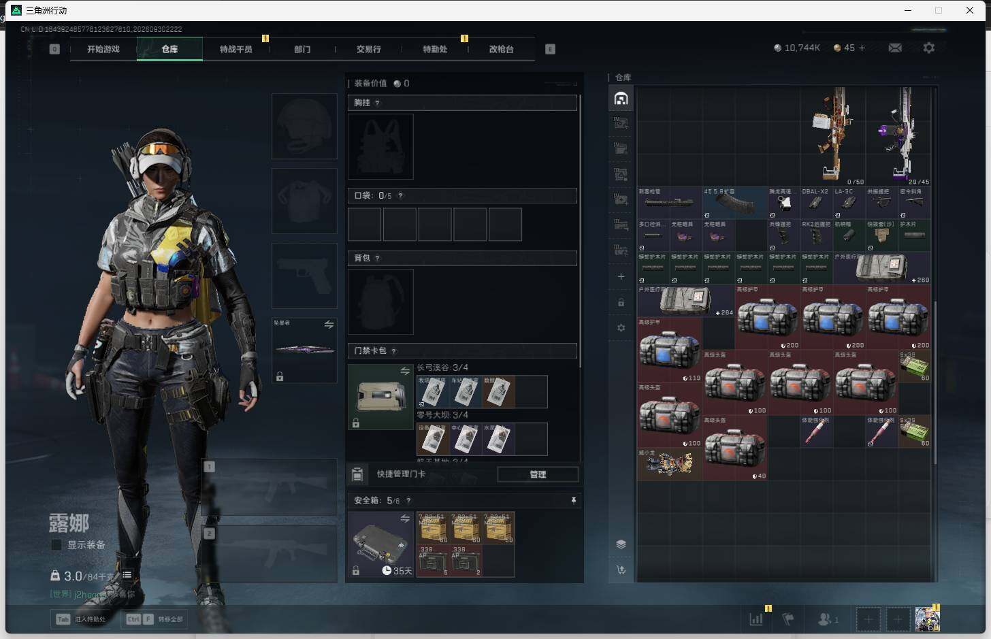Click the stack layers icon in warehouse sidebar
Image resolution: width=991 pixels, height=639 pixels.
[x=621, y=544]
